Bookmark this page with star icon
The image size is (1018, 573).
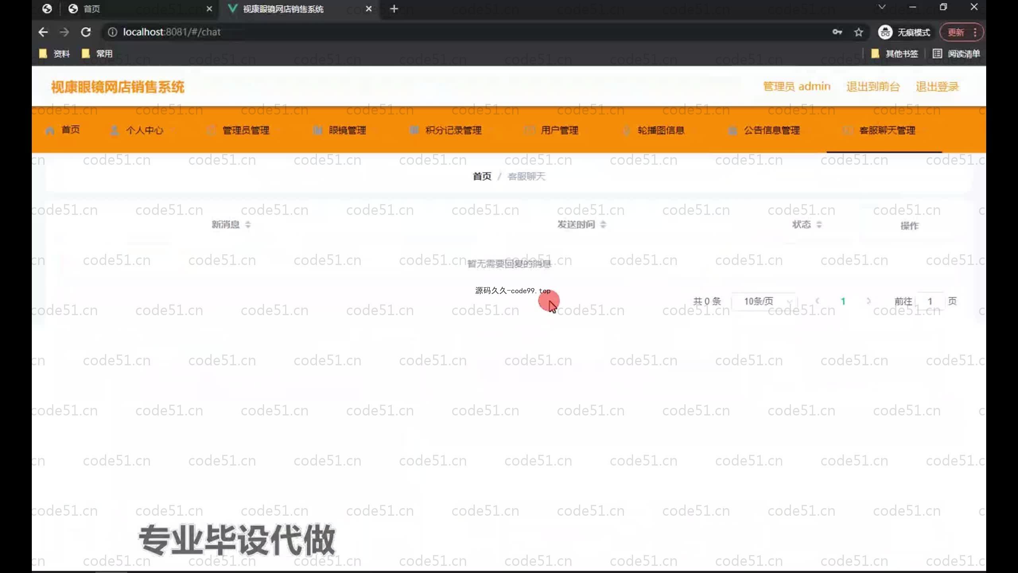coord(859,32)
